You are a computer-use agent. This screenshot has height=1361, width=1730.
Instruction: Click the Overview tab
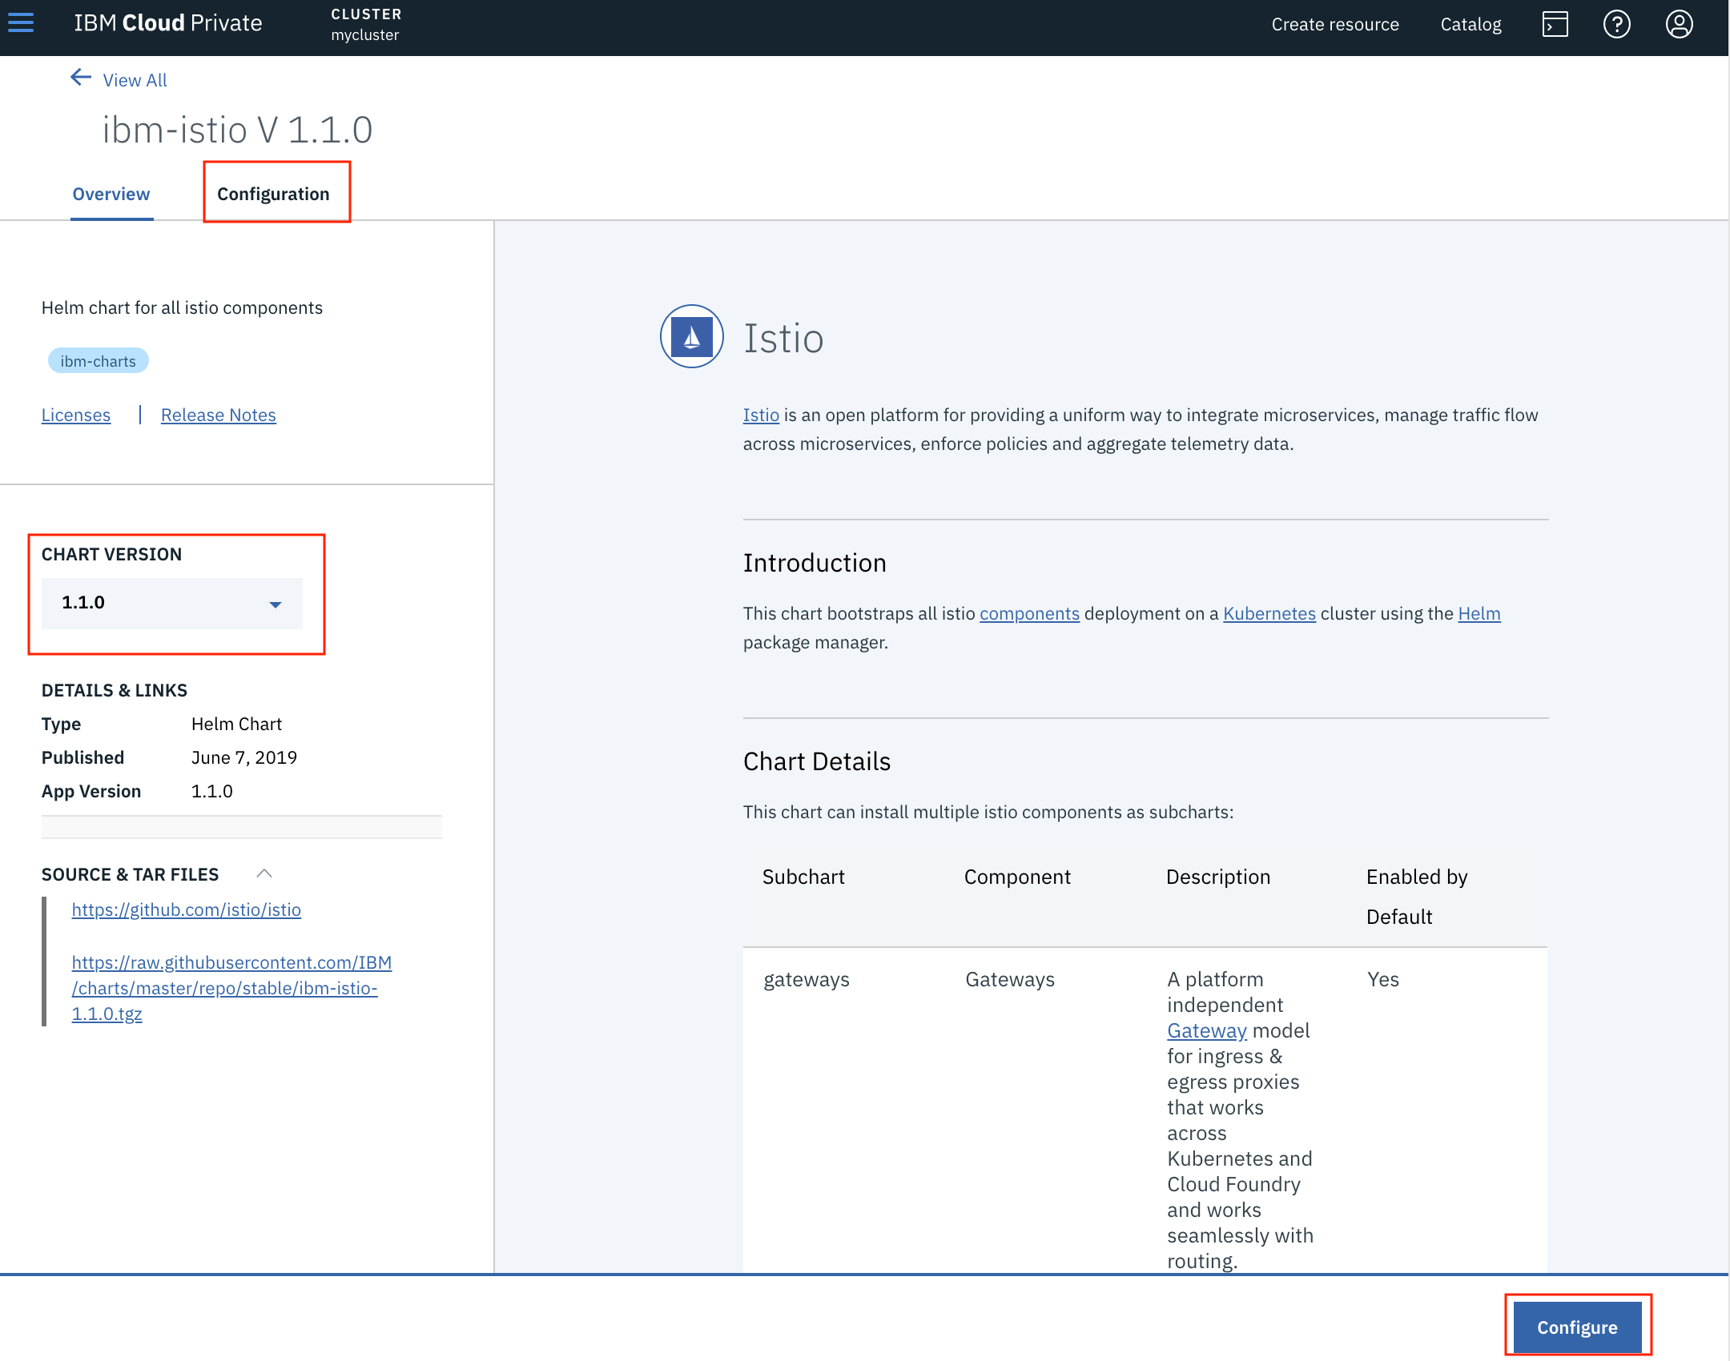pos(111,194)
